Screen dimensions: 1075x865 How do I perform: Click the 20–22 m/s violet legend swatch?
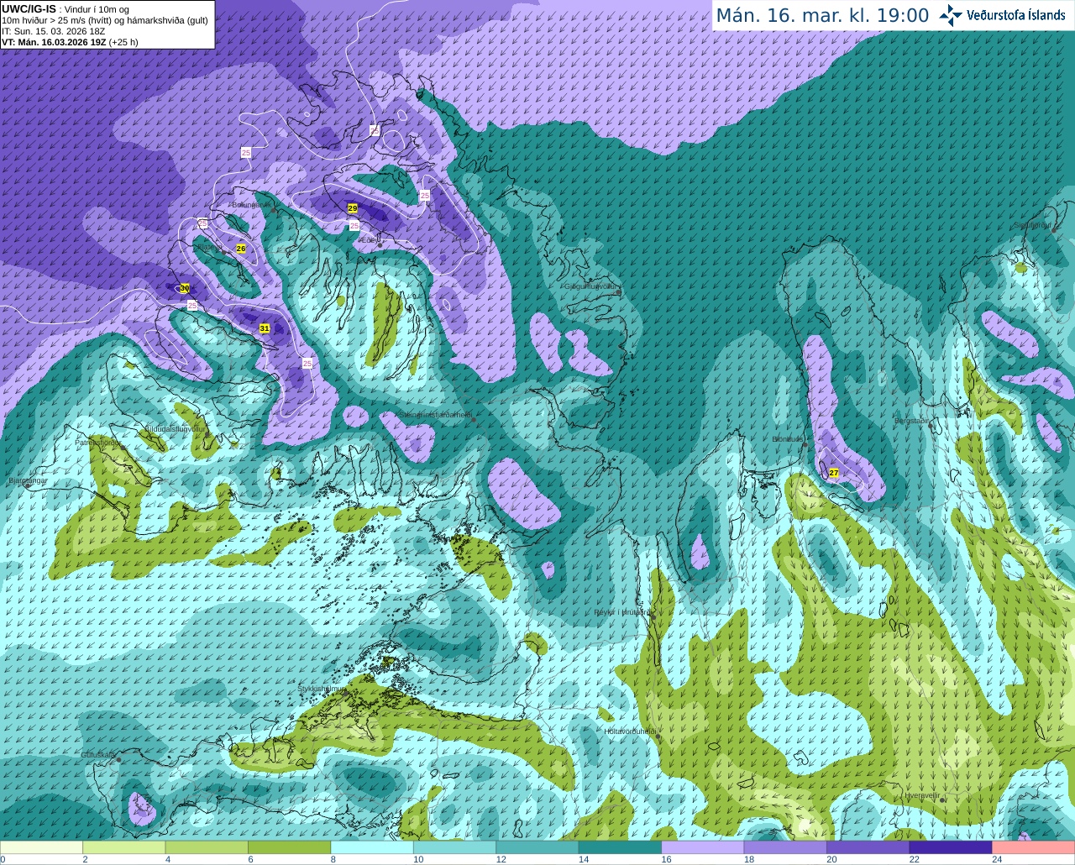pos(868,847)
